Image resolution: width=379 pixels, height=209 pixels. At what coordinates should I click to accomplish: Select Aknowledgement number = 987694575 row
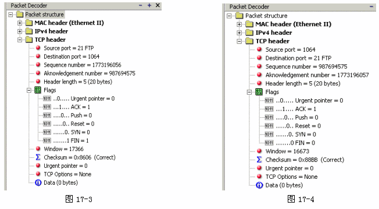pyautogui.click(x=90, y=73)
